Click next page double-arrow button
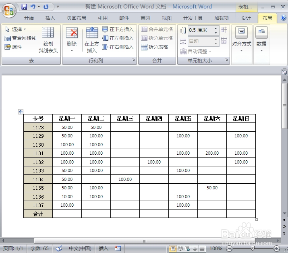The image size is (288, 253). (284, 234)
